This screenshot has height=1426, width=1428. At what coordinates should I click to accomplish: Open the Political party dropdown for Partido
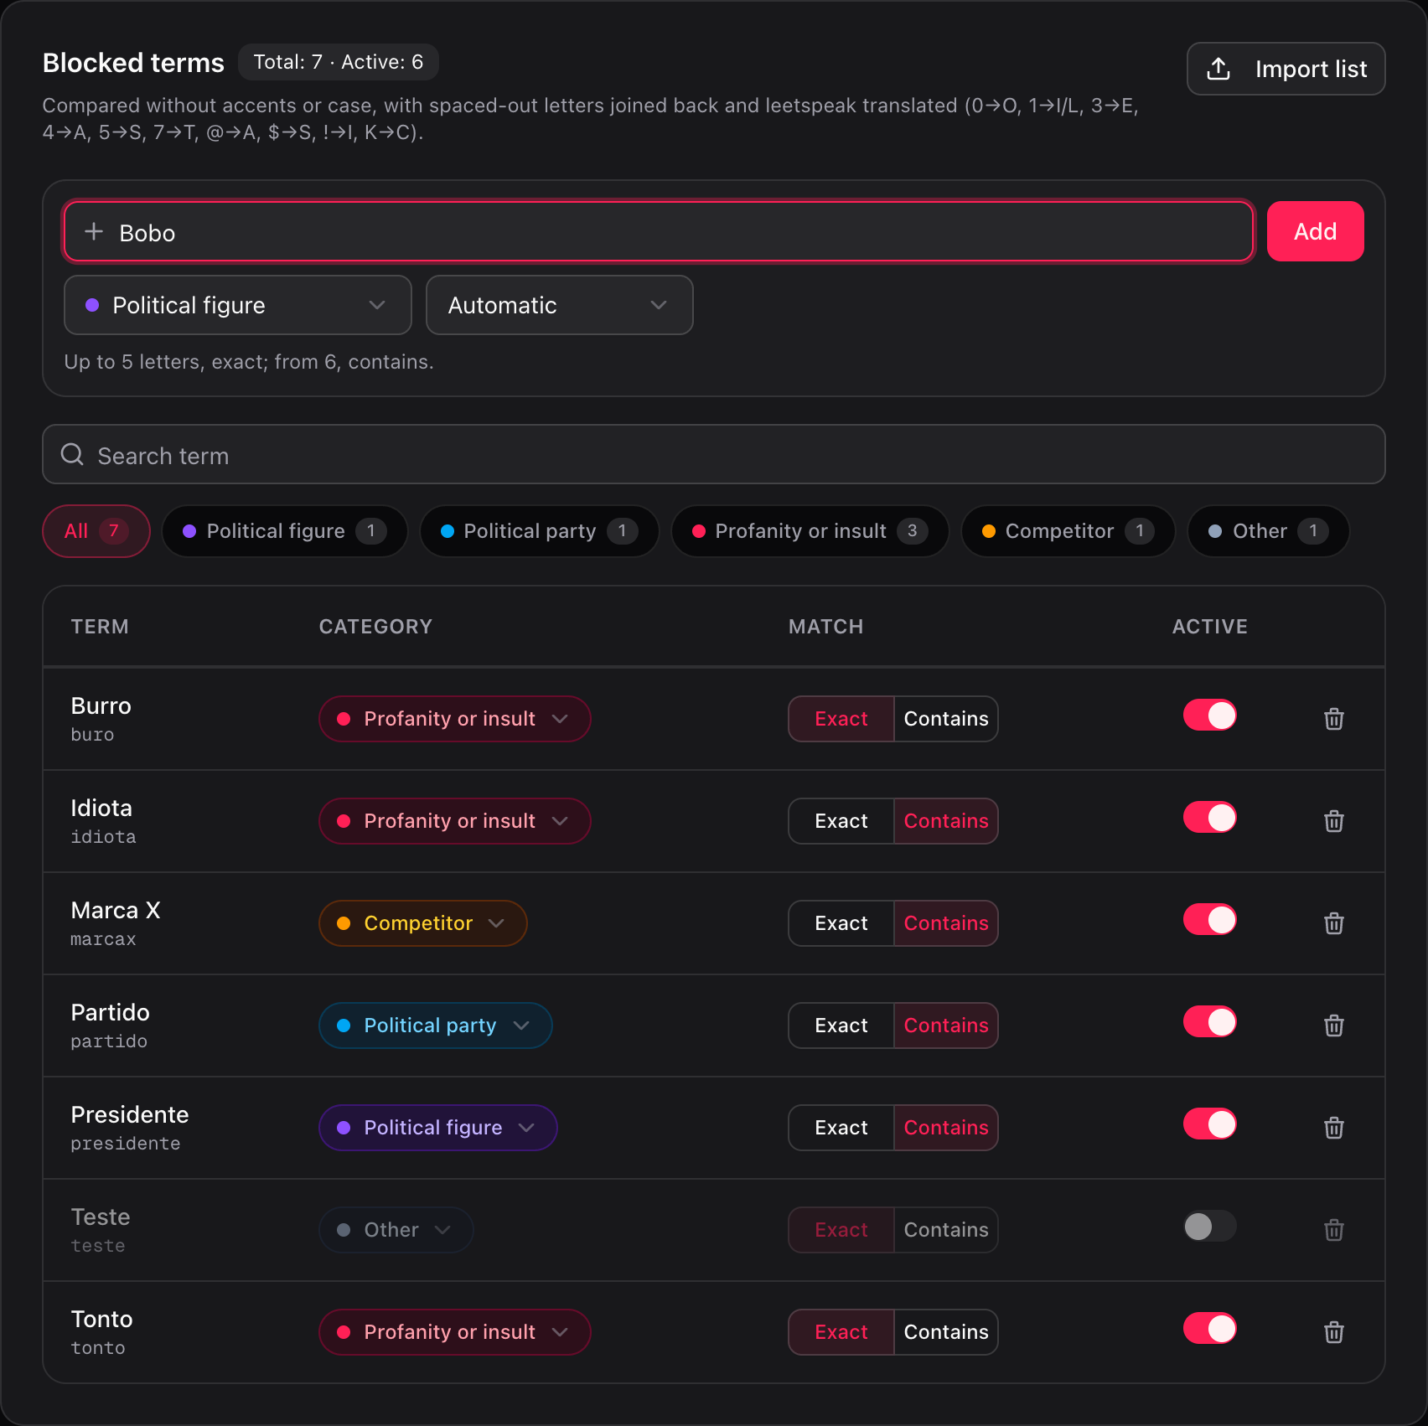tap(435, 1026)
